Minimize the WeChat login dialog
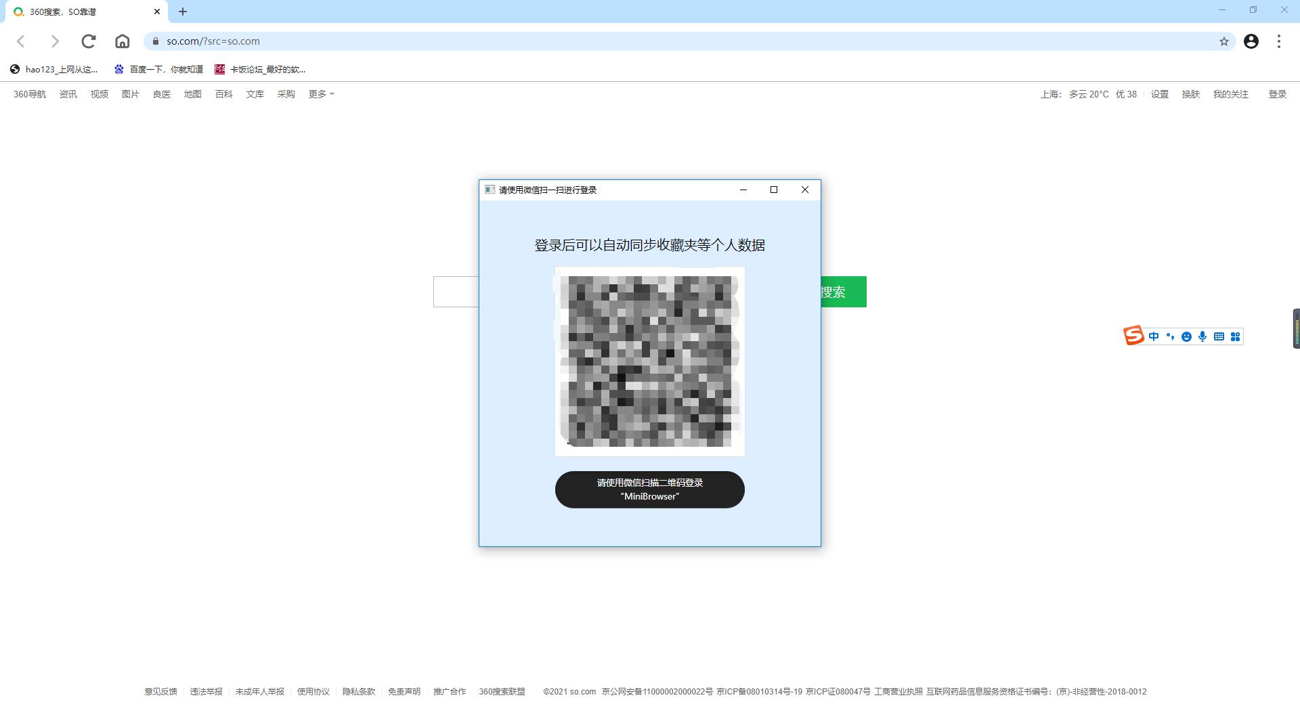Screen dimensions: 1300x704 click(x=743, y=190)
